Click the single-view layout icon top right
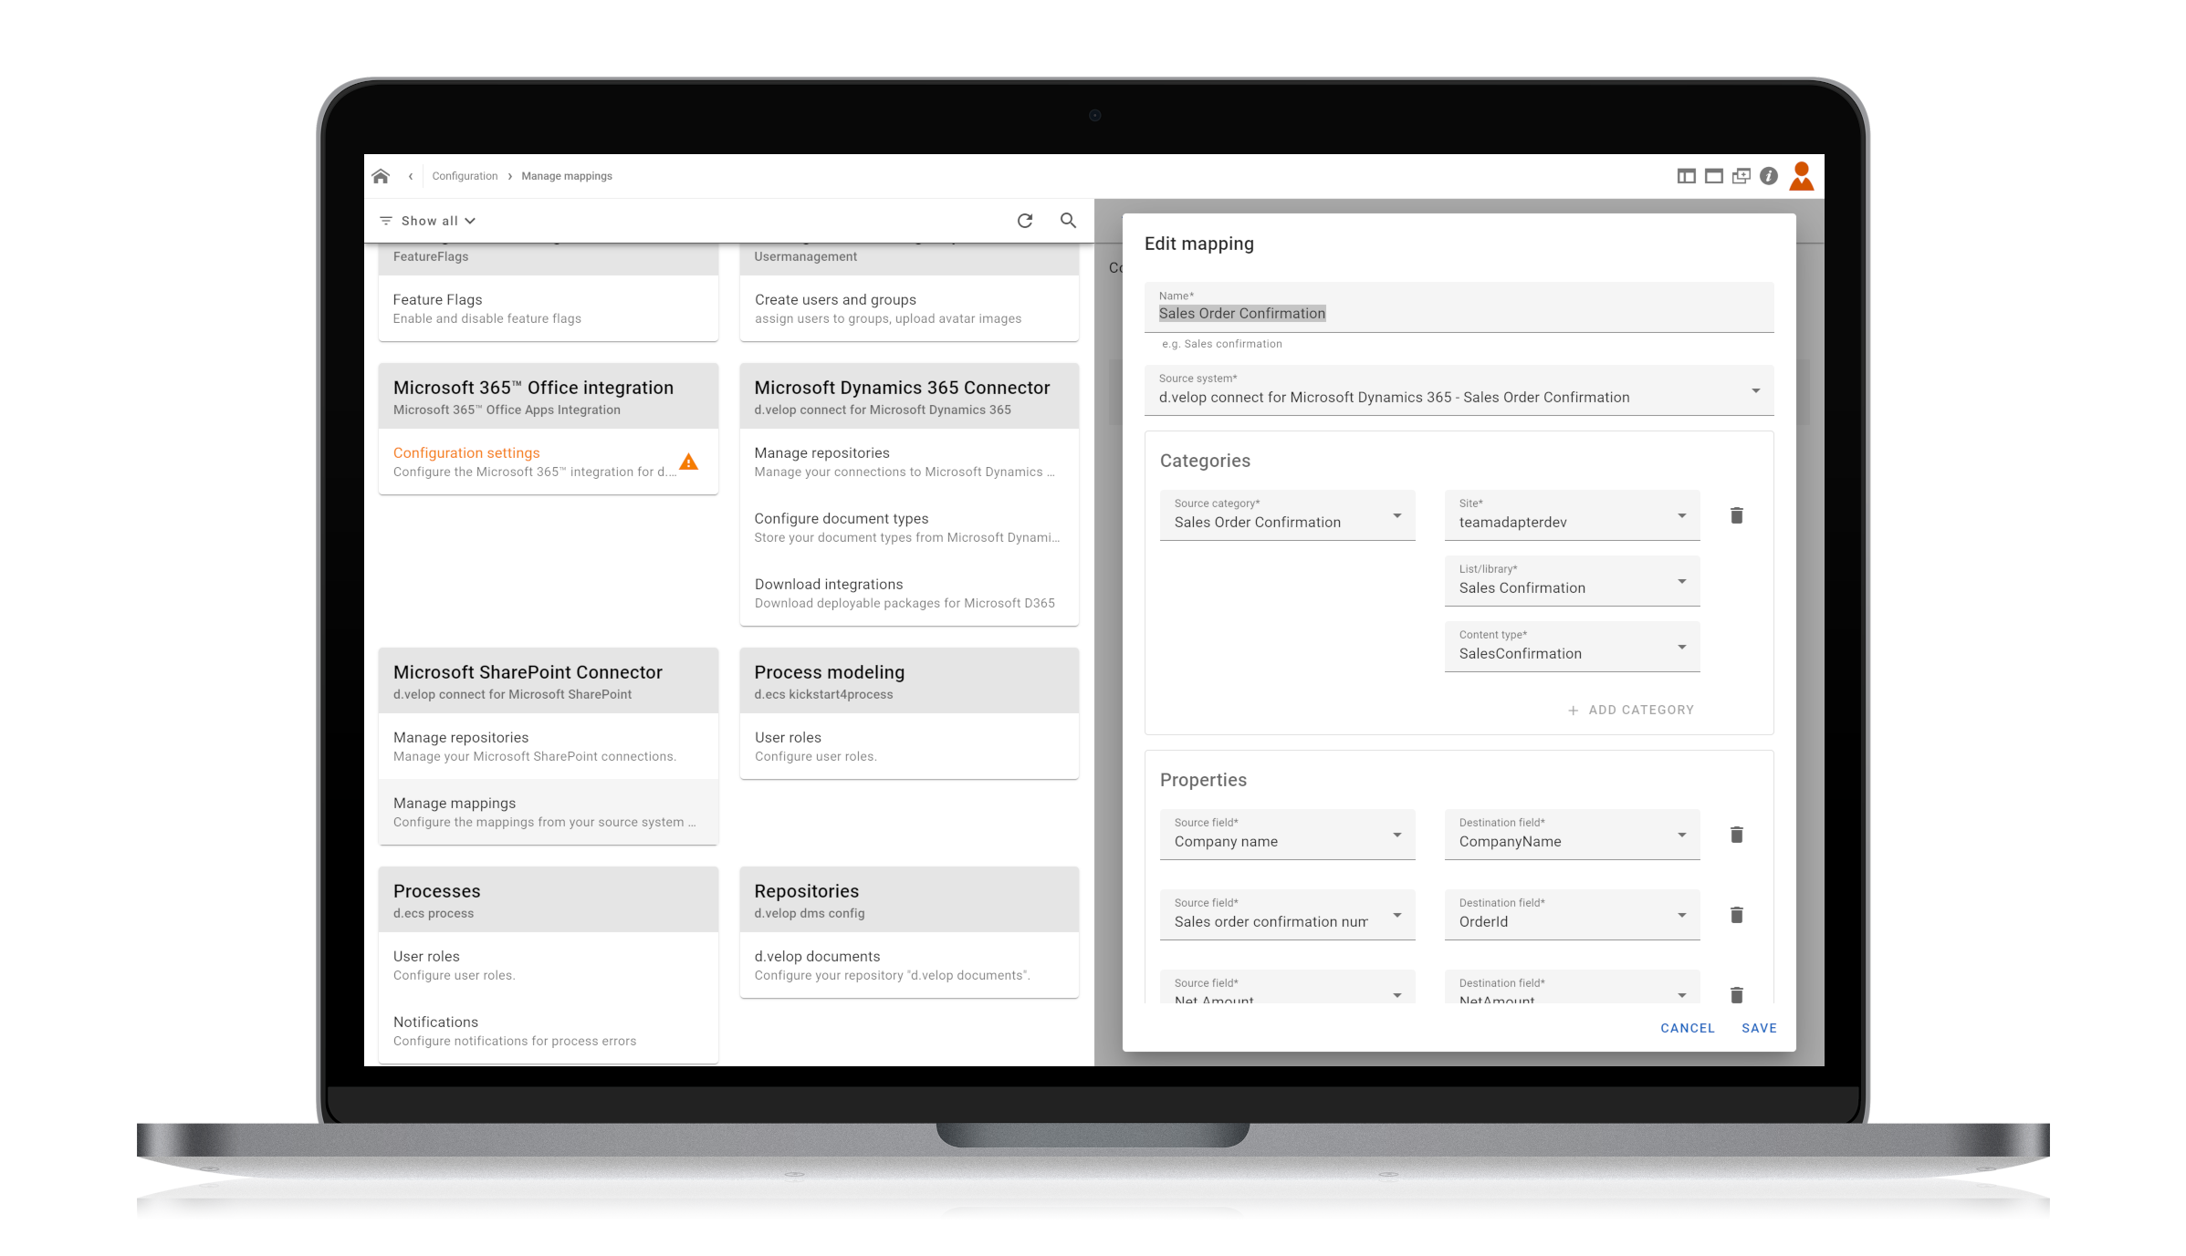 coord(1711,175)
